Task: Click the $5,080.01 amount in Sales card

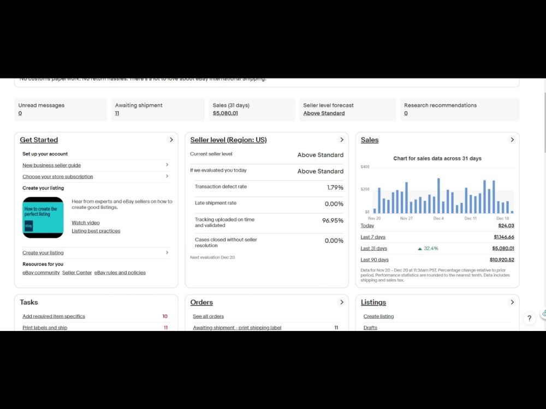Action: coord(503,248)
